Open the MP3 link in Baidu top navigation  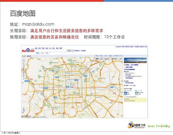click(50, 48)
